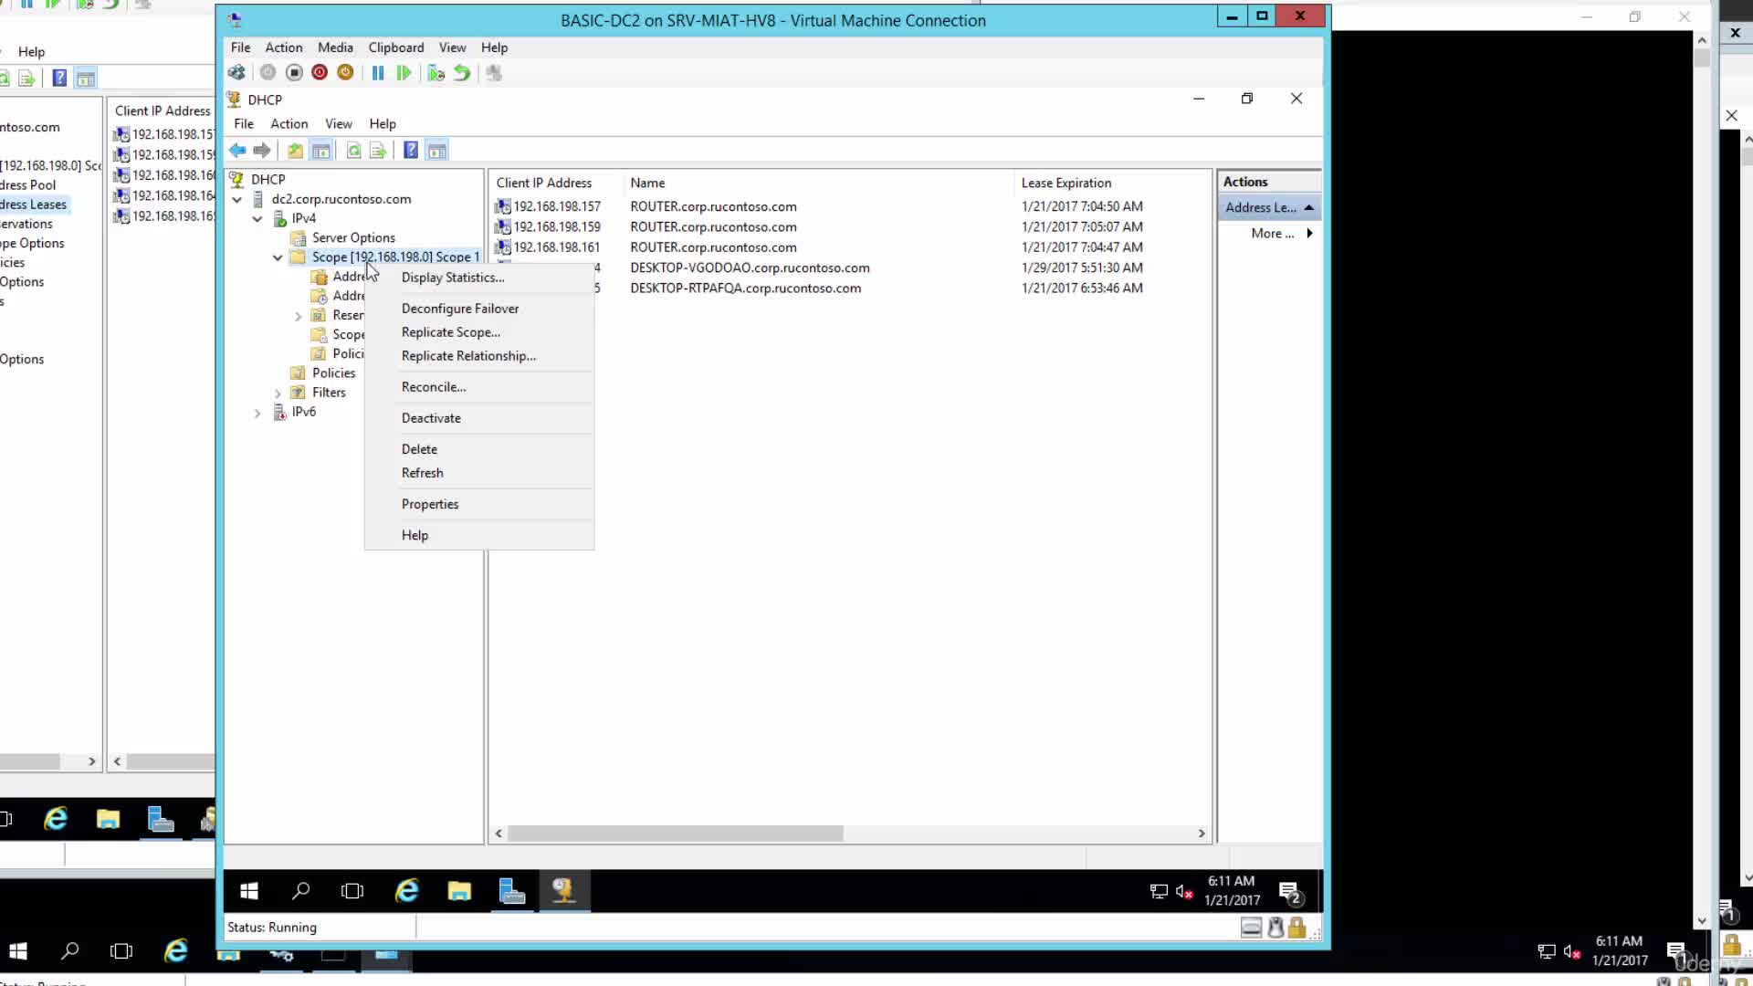This screenshot has height=986, width=1753.
Task: Toggle Show/Hide Action Pane icon
Action: [x=437, y=151]
